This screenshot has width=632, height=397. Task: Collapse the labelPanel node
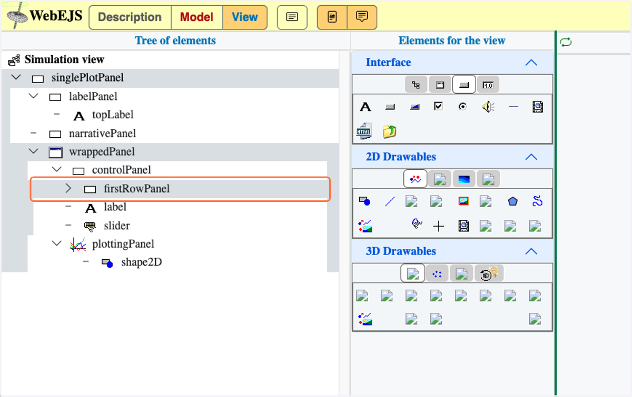(34, 96)
